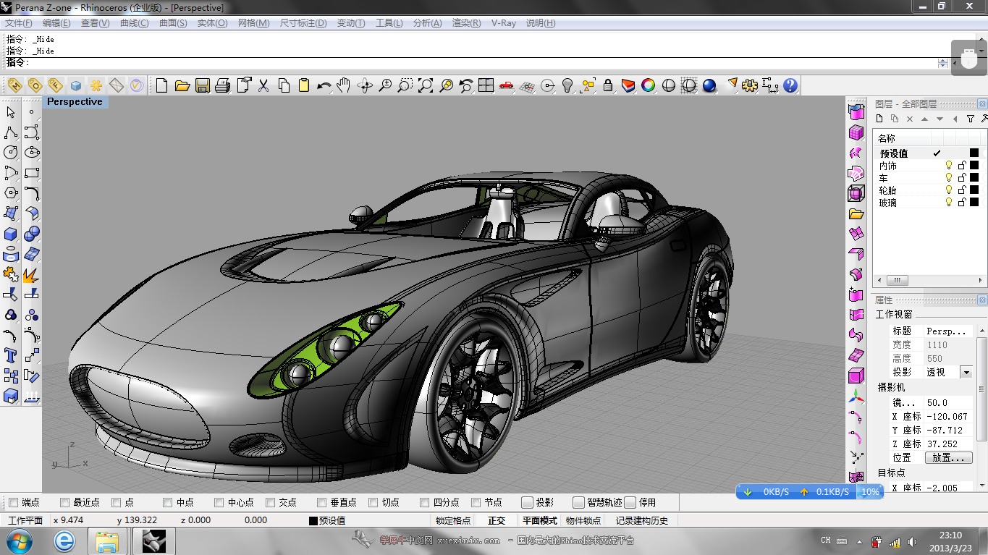988x555 pixels.
Task: Click the padlock lock objects icon
Action: pyautogui.click(x=608, y=85)
